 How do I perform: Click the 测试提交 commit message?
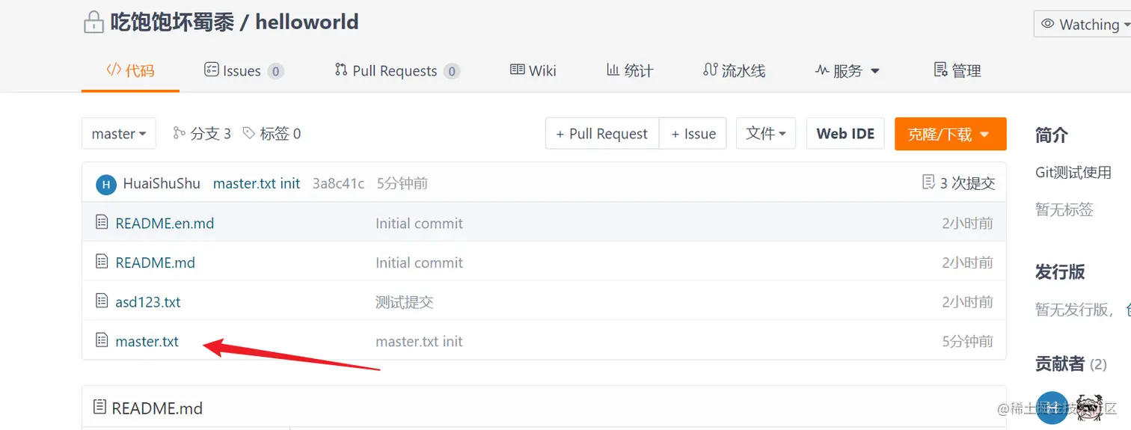pyautogui.click(x=405, y=302)
